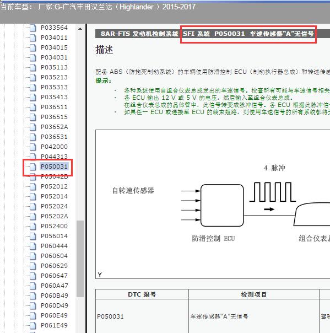Click document icon beside P052024
Image resolution: width=330 pixels, height=333 pixels.
[33, 206]
